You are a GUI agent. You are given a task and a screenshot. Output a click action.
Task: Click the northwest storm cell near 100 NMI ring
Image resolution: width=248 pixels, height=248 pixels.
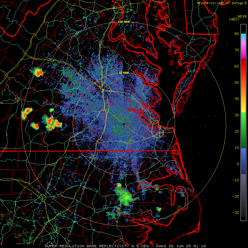37,72
